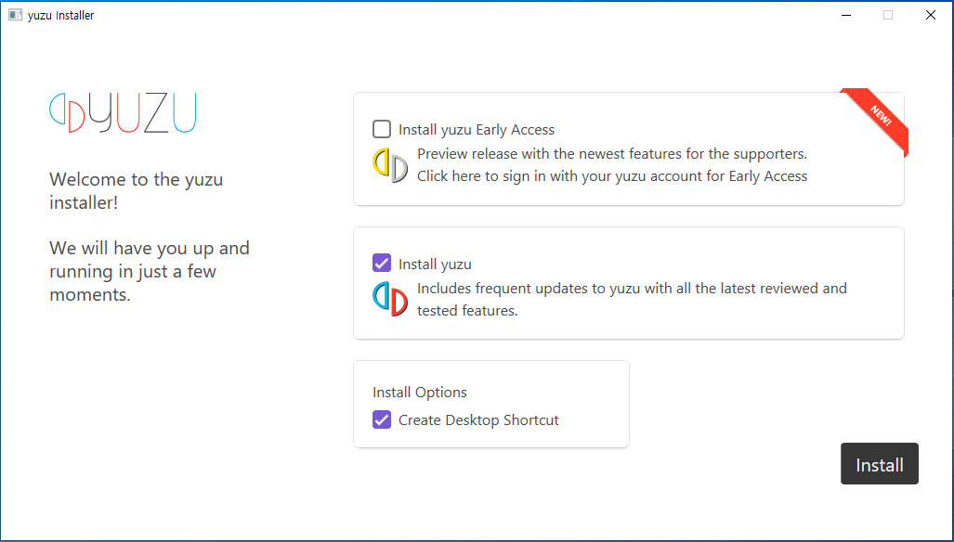This screenshot has width=954, height=542.
Task: Click the yuzu Installer title bar icon
Action: point(15,15)
